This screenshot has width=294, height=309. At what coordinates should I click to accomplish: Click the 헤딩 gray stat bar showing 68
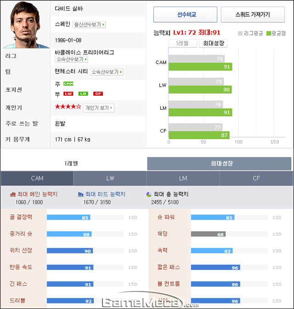click(208, 234)
